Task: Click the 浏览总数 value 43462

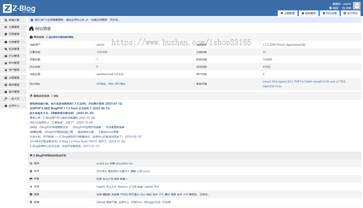Action: (x=267, y=67)
